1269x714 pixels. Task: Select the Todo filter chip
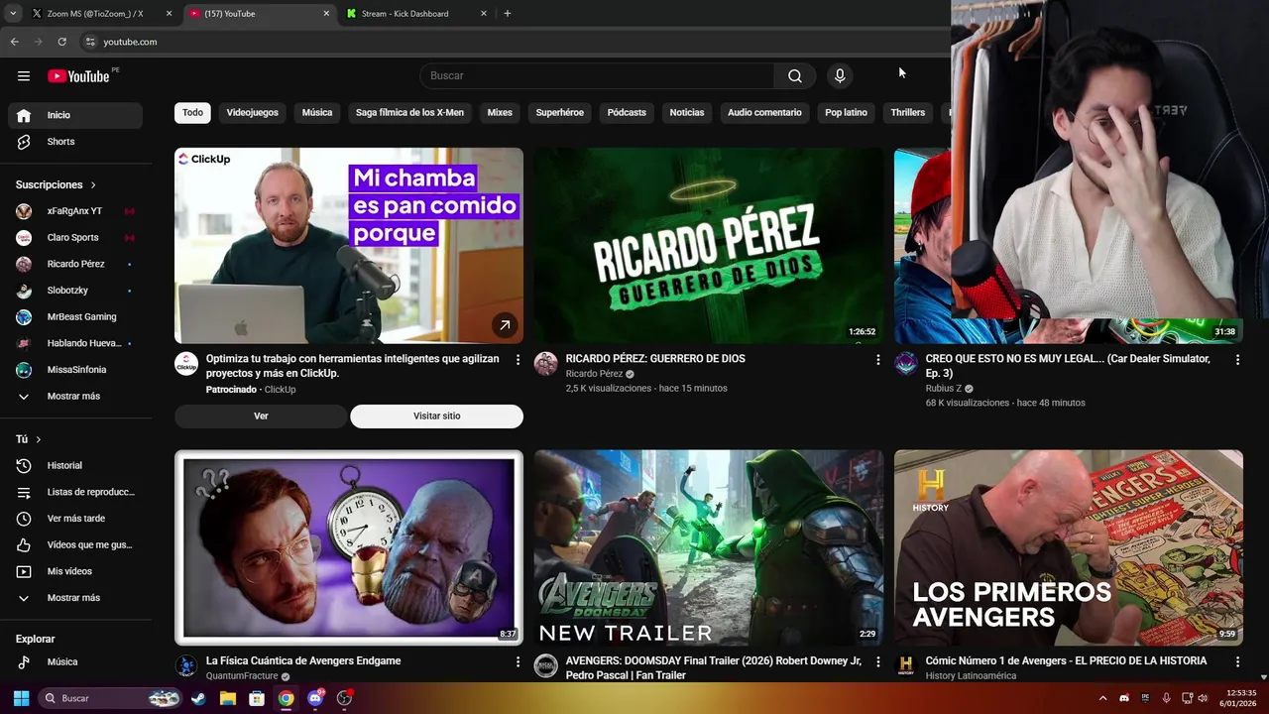[192, 113]
